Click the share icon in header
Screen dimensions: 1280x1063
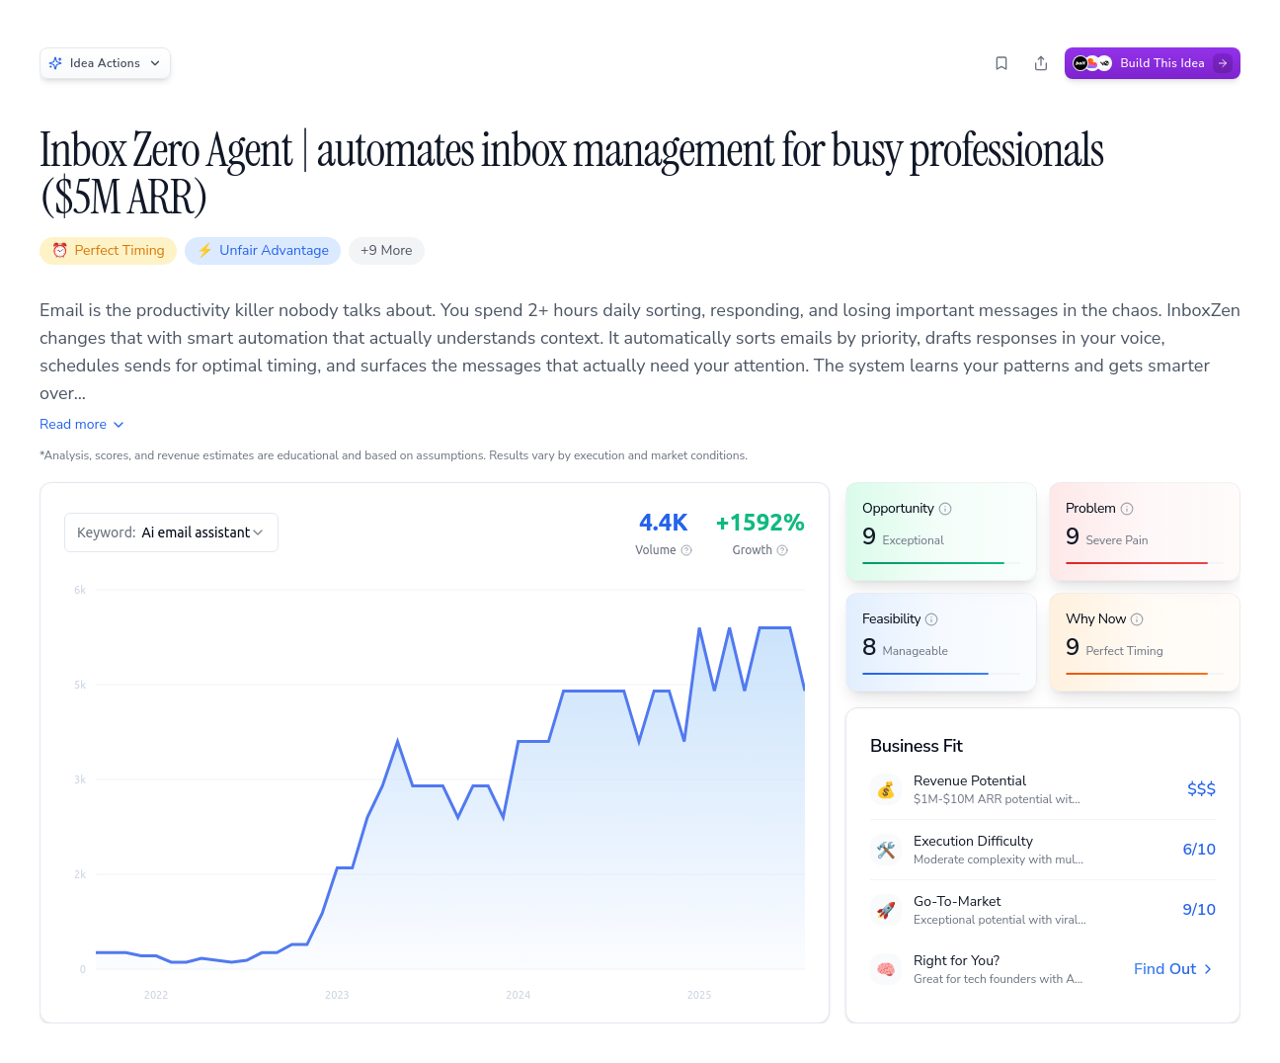(1041, 63)
